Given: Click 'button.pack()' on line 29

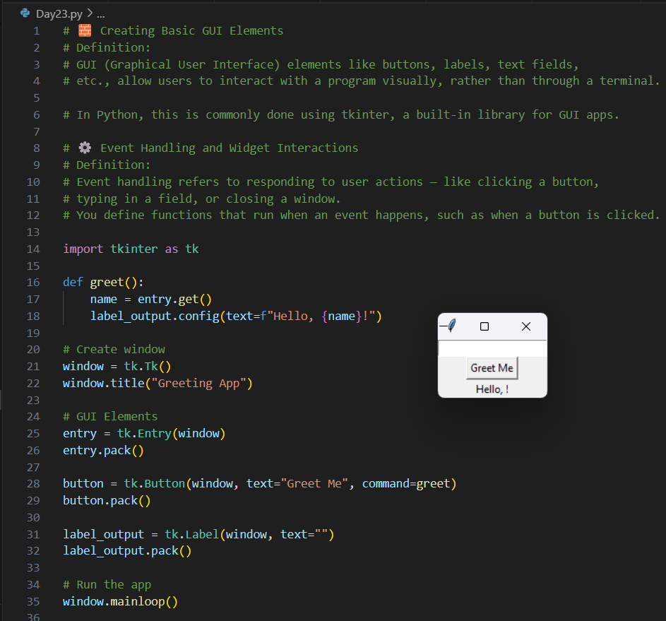Looking at the screenshot, I should 107,500.
